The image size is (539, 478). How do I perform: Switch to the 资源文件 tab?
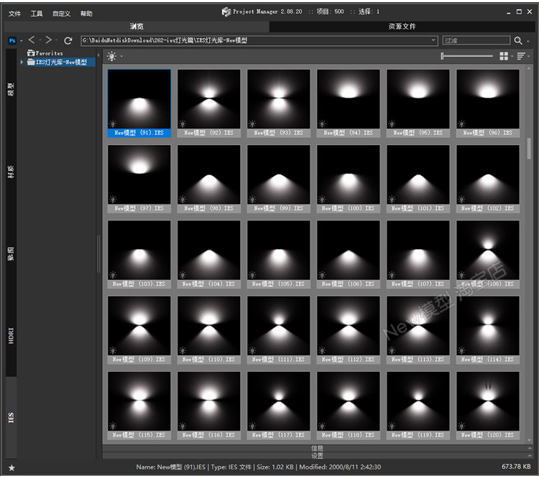pos(402,27)
